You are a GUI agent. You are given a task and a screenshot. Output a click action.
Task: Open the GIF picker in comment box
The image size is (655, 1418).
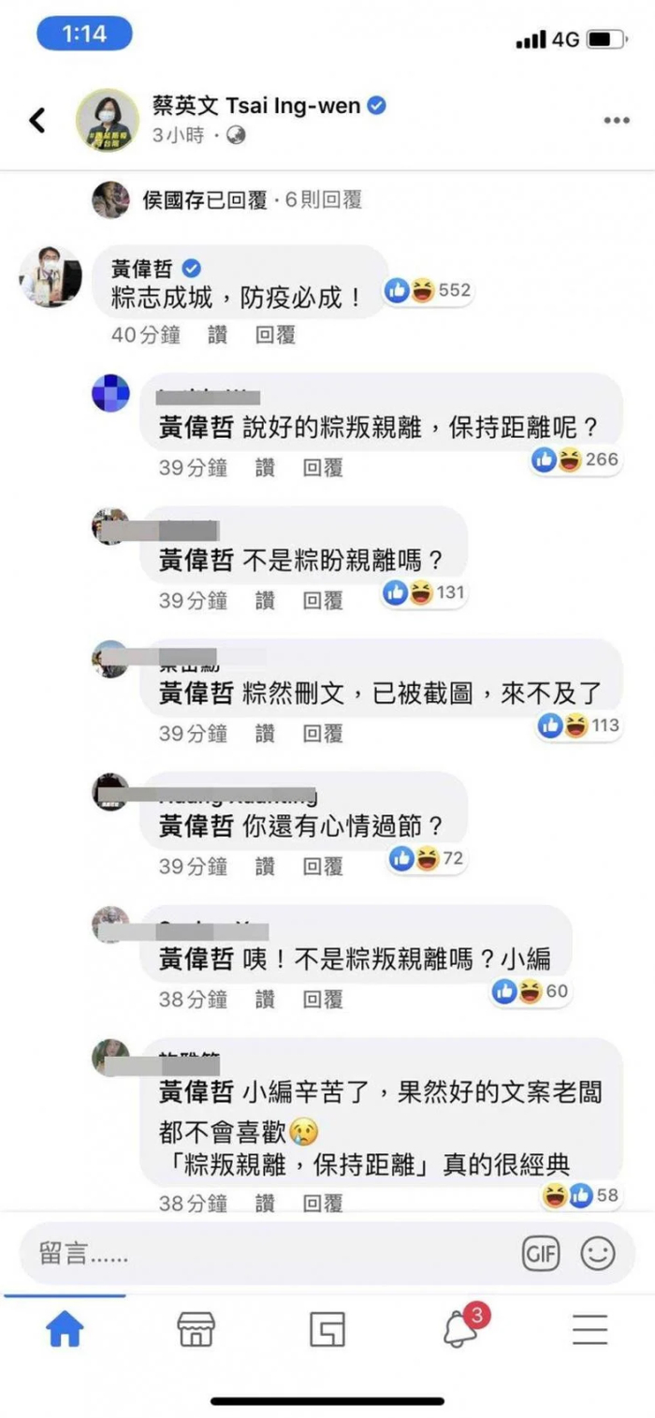(541, 1254)
